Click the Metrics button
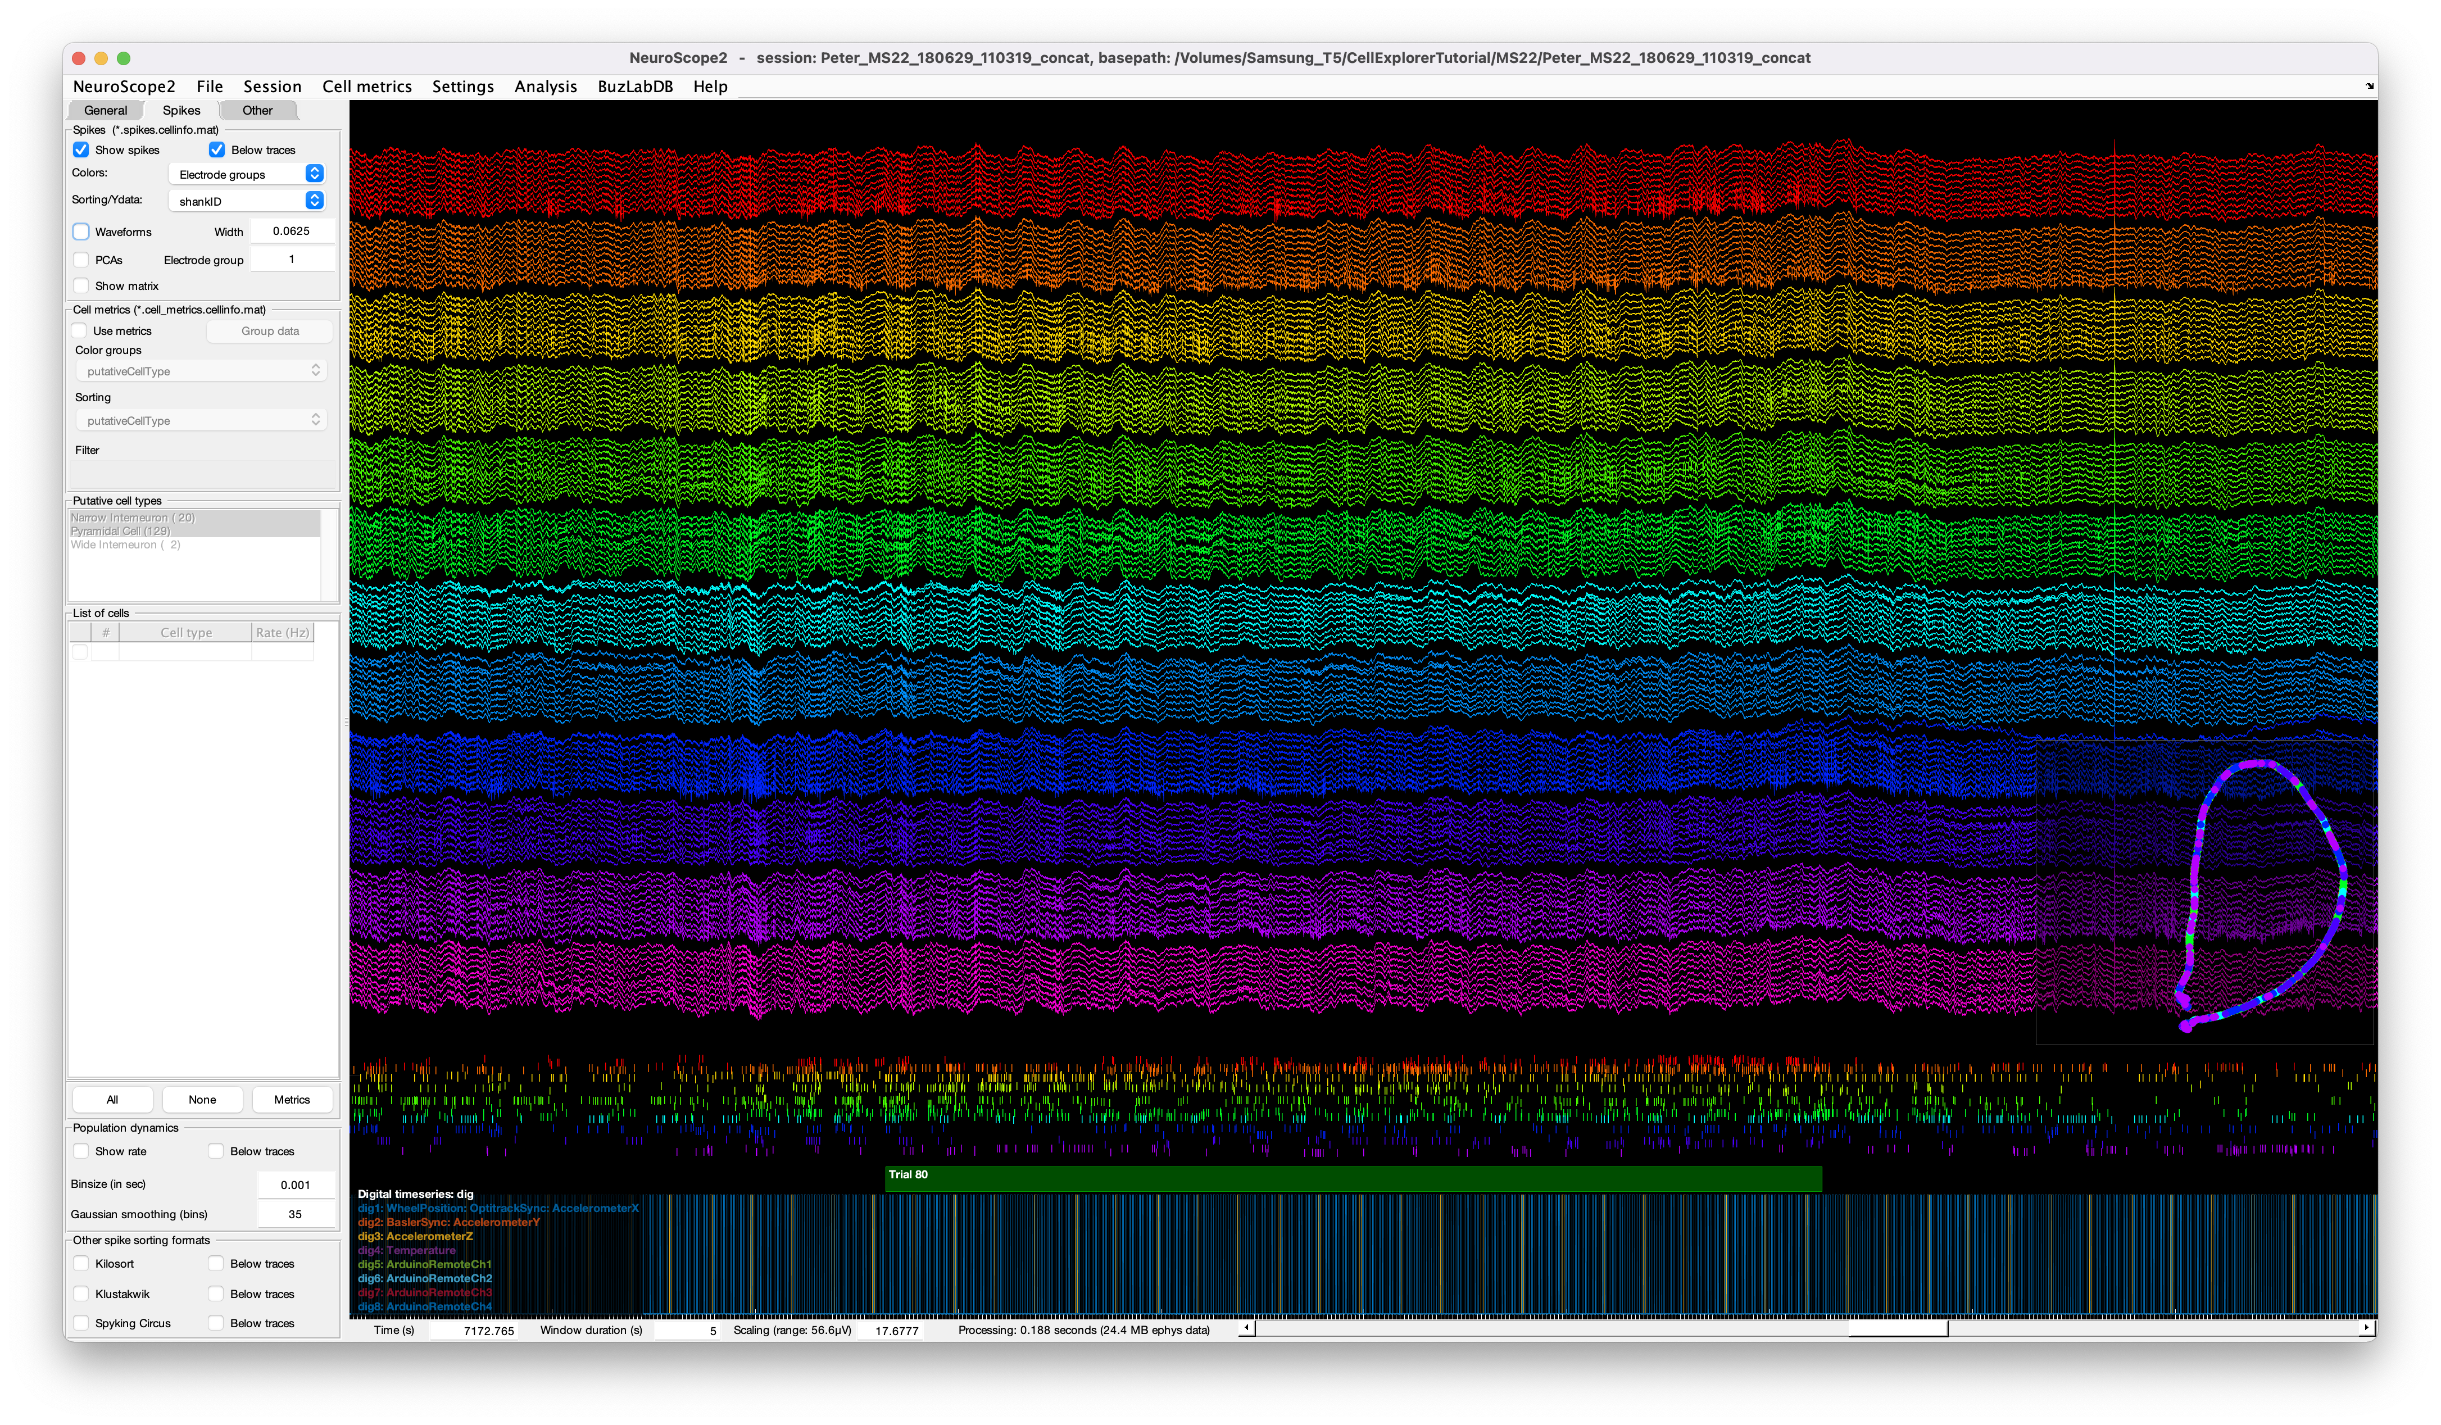Viewport: 2441px width, 1425px height. tap(292, 1100)
